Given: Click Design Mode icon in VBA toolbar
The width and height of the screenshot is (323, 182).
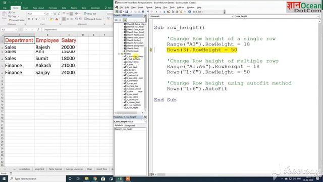Looking at the screenshot, I should click(168, 12).
